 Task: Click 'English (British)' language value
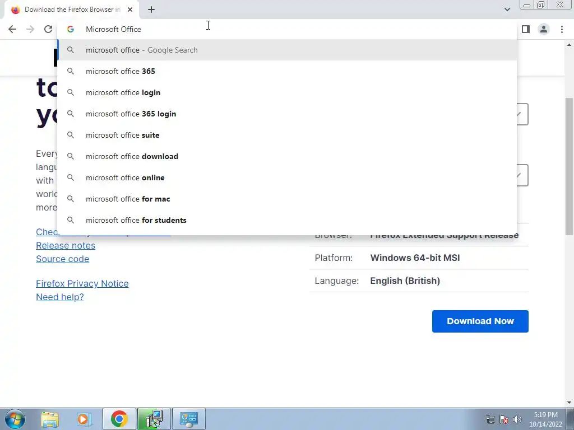click(x=405, y=281)
